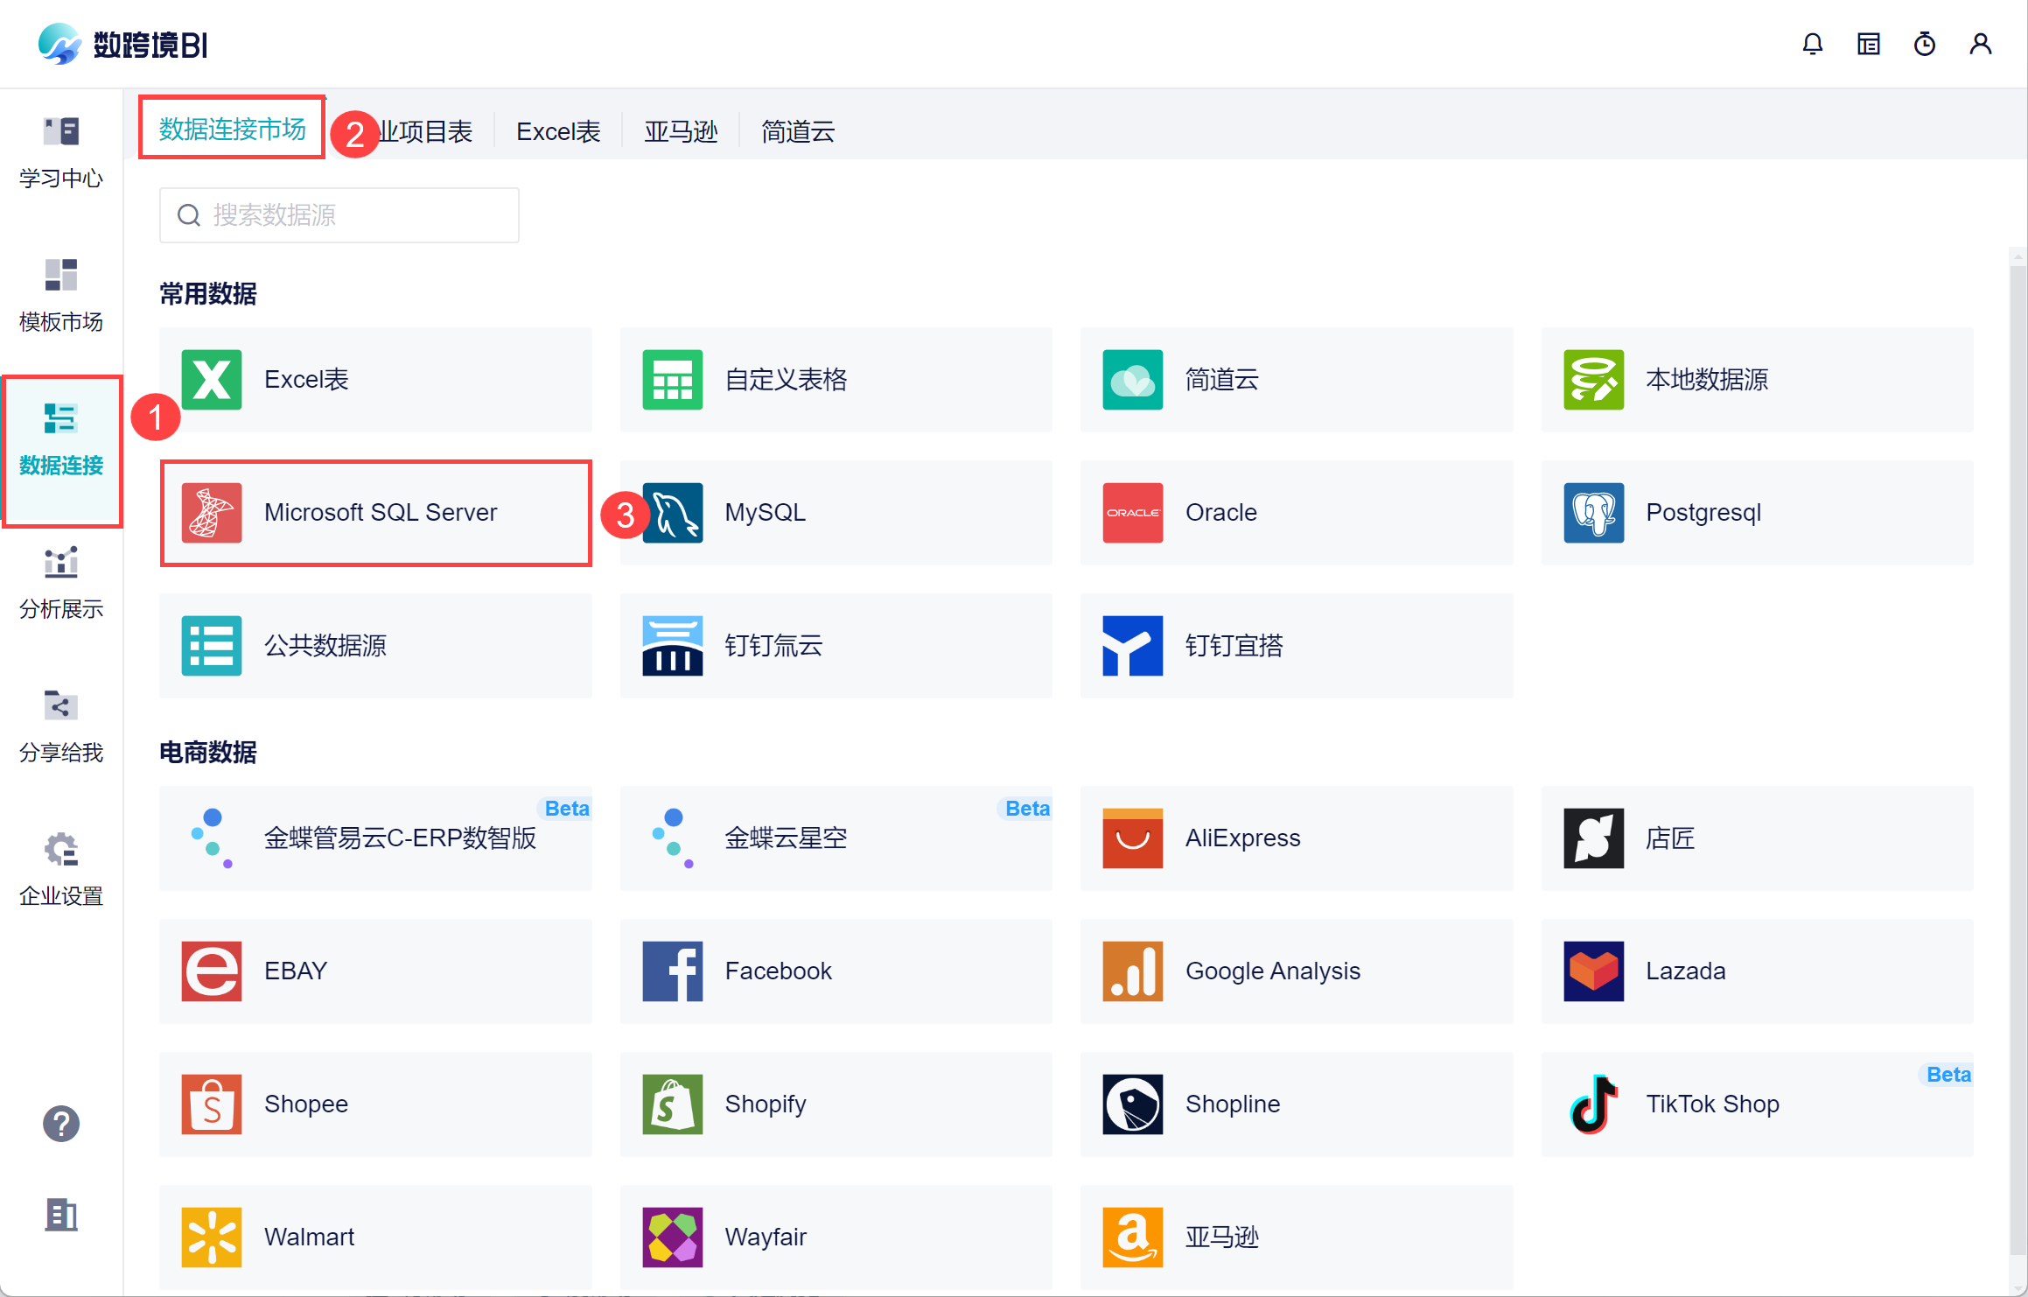Click the building icon at sidebar bottom

[61, 1215]
